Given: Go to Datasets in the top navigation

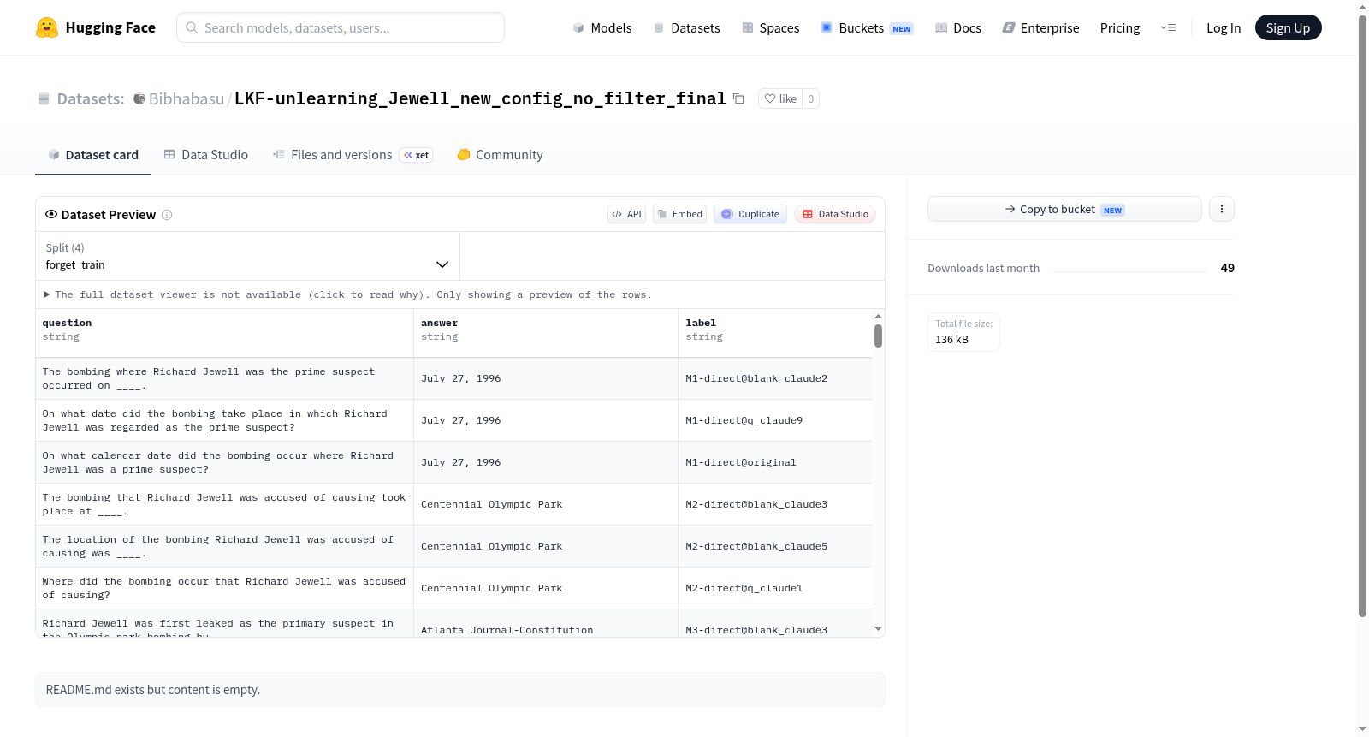Looking at the screenshot, I should click(x=687, y=27).
